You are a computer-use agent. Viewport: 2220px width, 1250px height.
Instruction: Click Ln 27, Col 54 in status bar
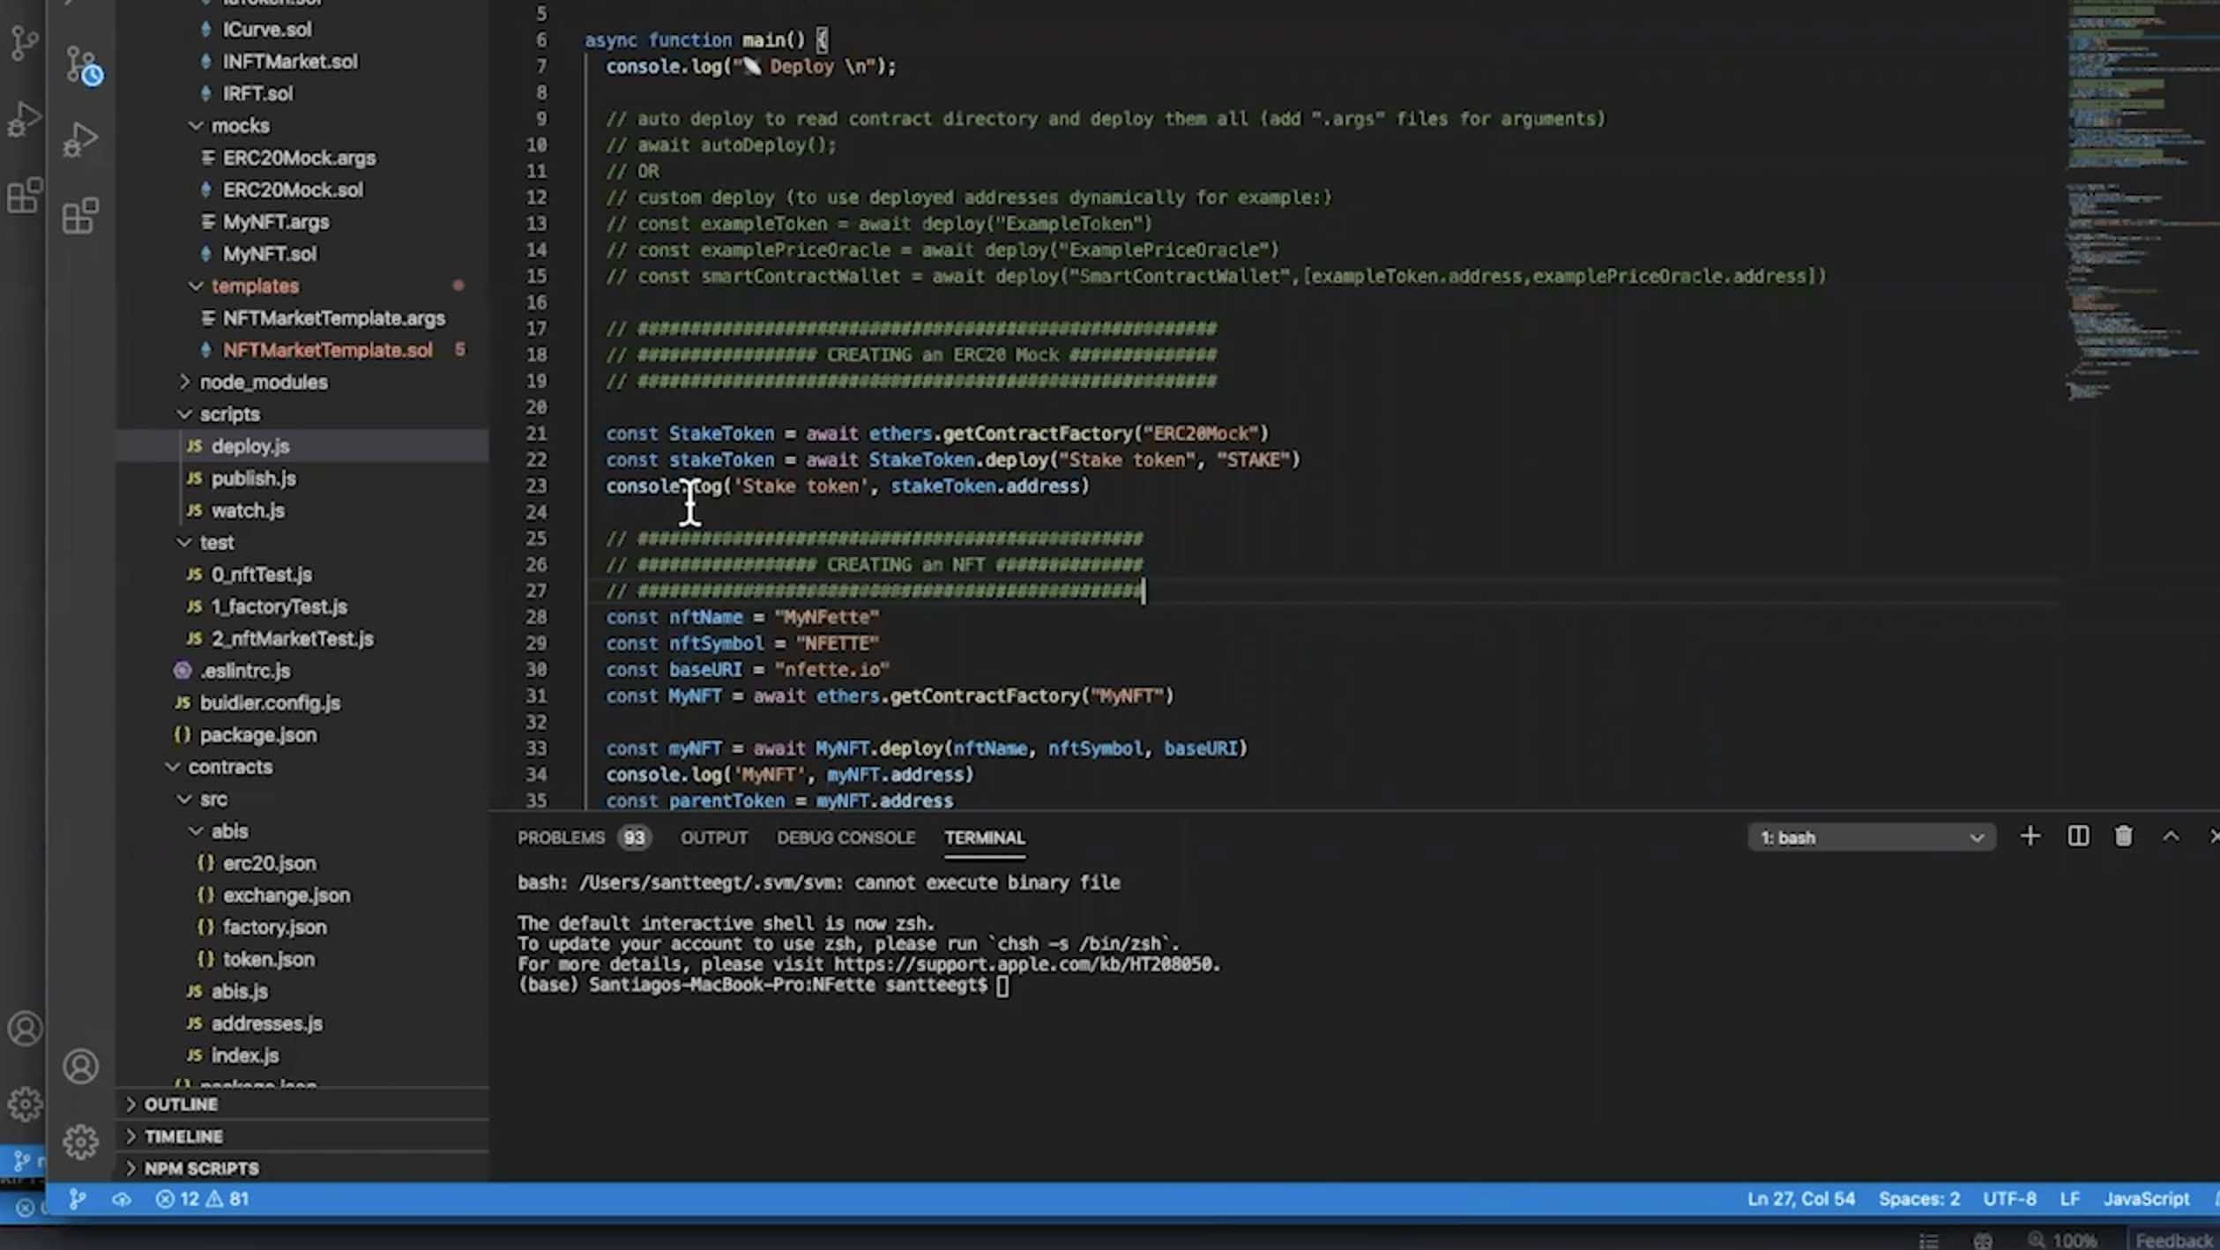coord(1800,1199)
